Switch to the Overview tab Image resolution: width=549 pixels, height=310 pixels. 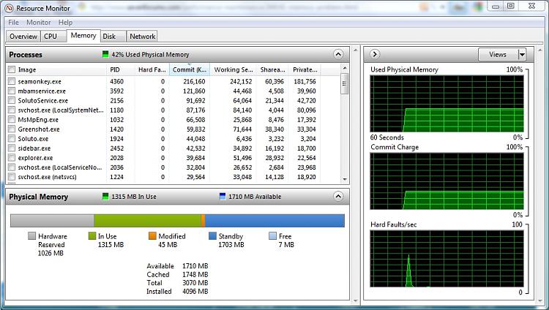(23, 37)
